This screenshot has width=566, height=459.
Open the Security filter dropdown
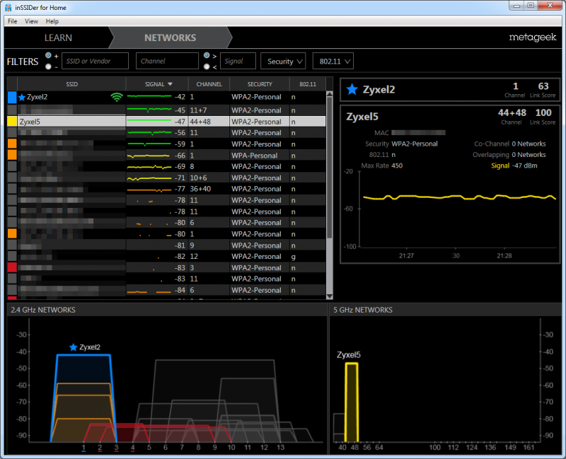pos(283,61)
